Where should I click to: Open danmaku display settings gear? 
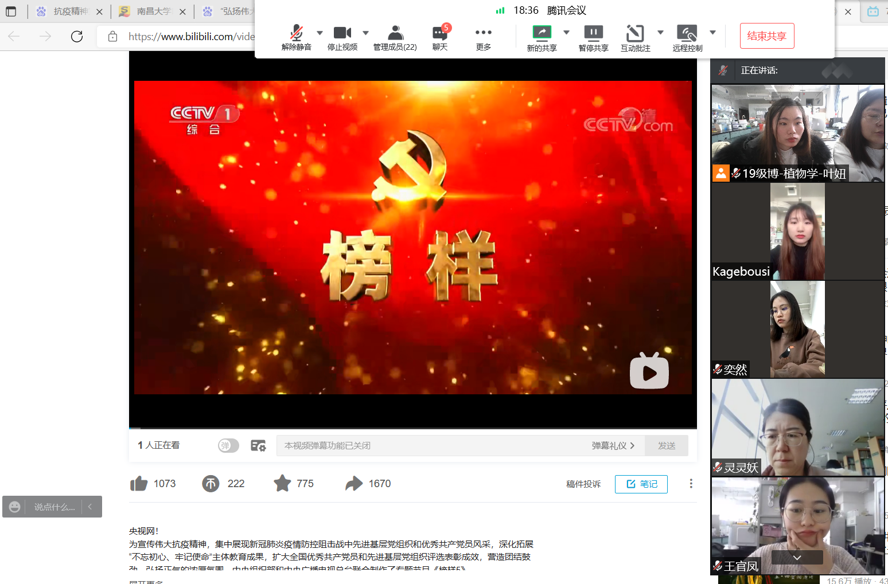[x=258, y=445]
